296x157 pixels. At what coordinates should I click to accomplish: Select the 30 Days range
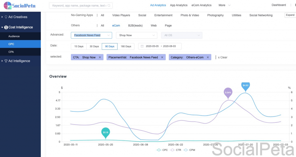[x=94, y=46]
